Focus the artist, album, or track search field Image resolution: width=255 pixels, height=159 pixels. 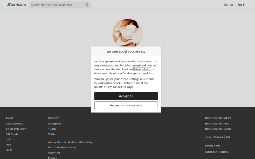[60, 5]
